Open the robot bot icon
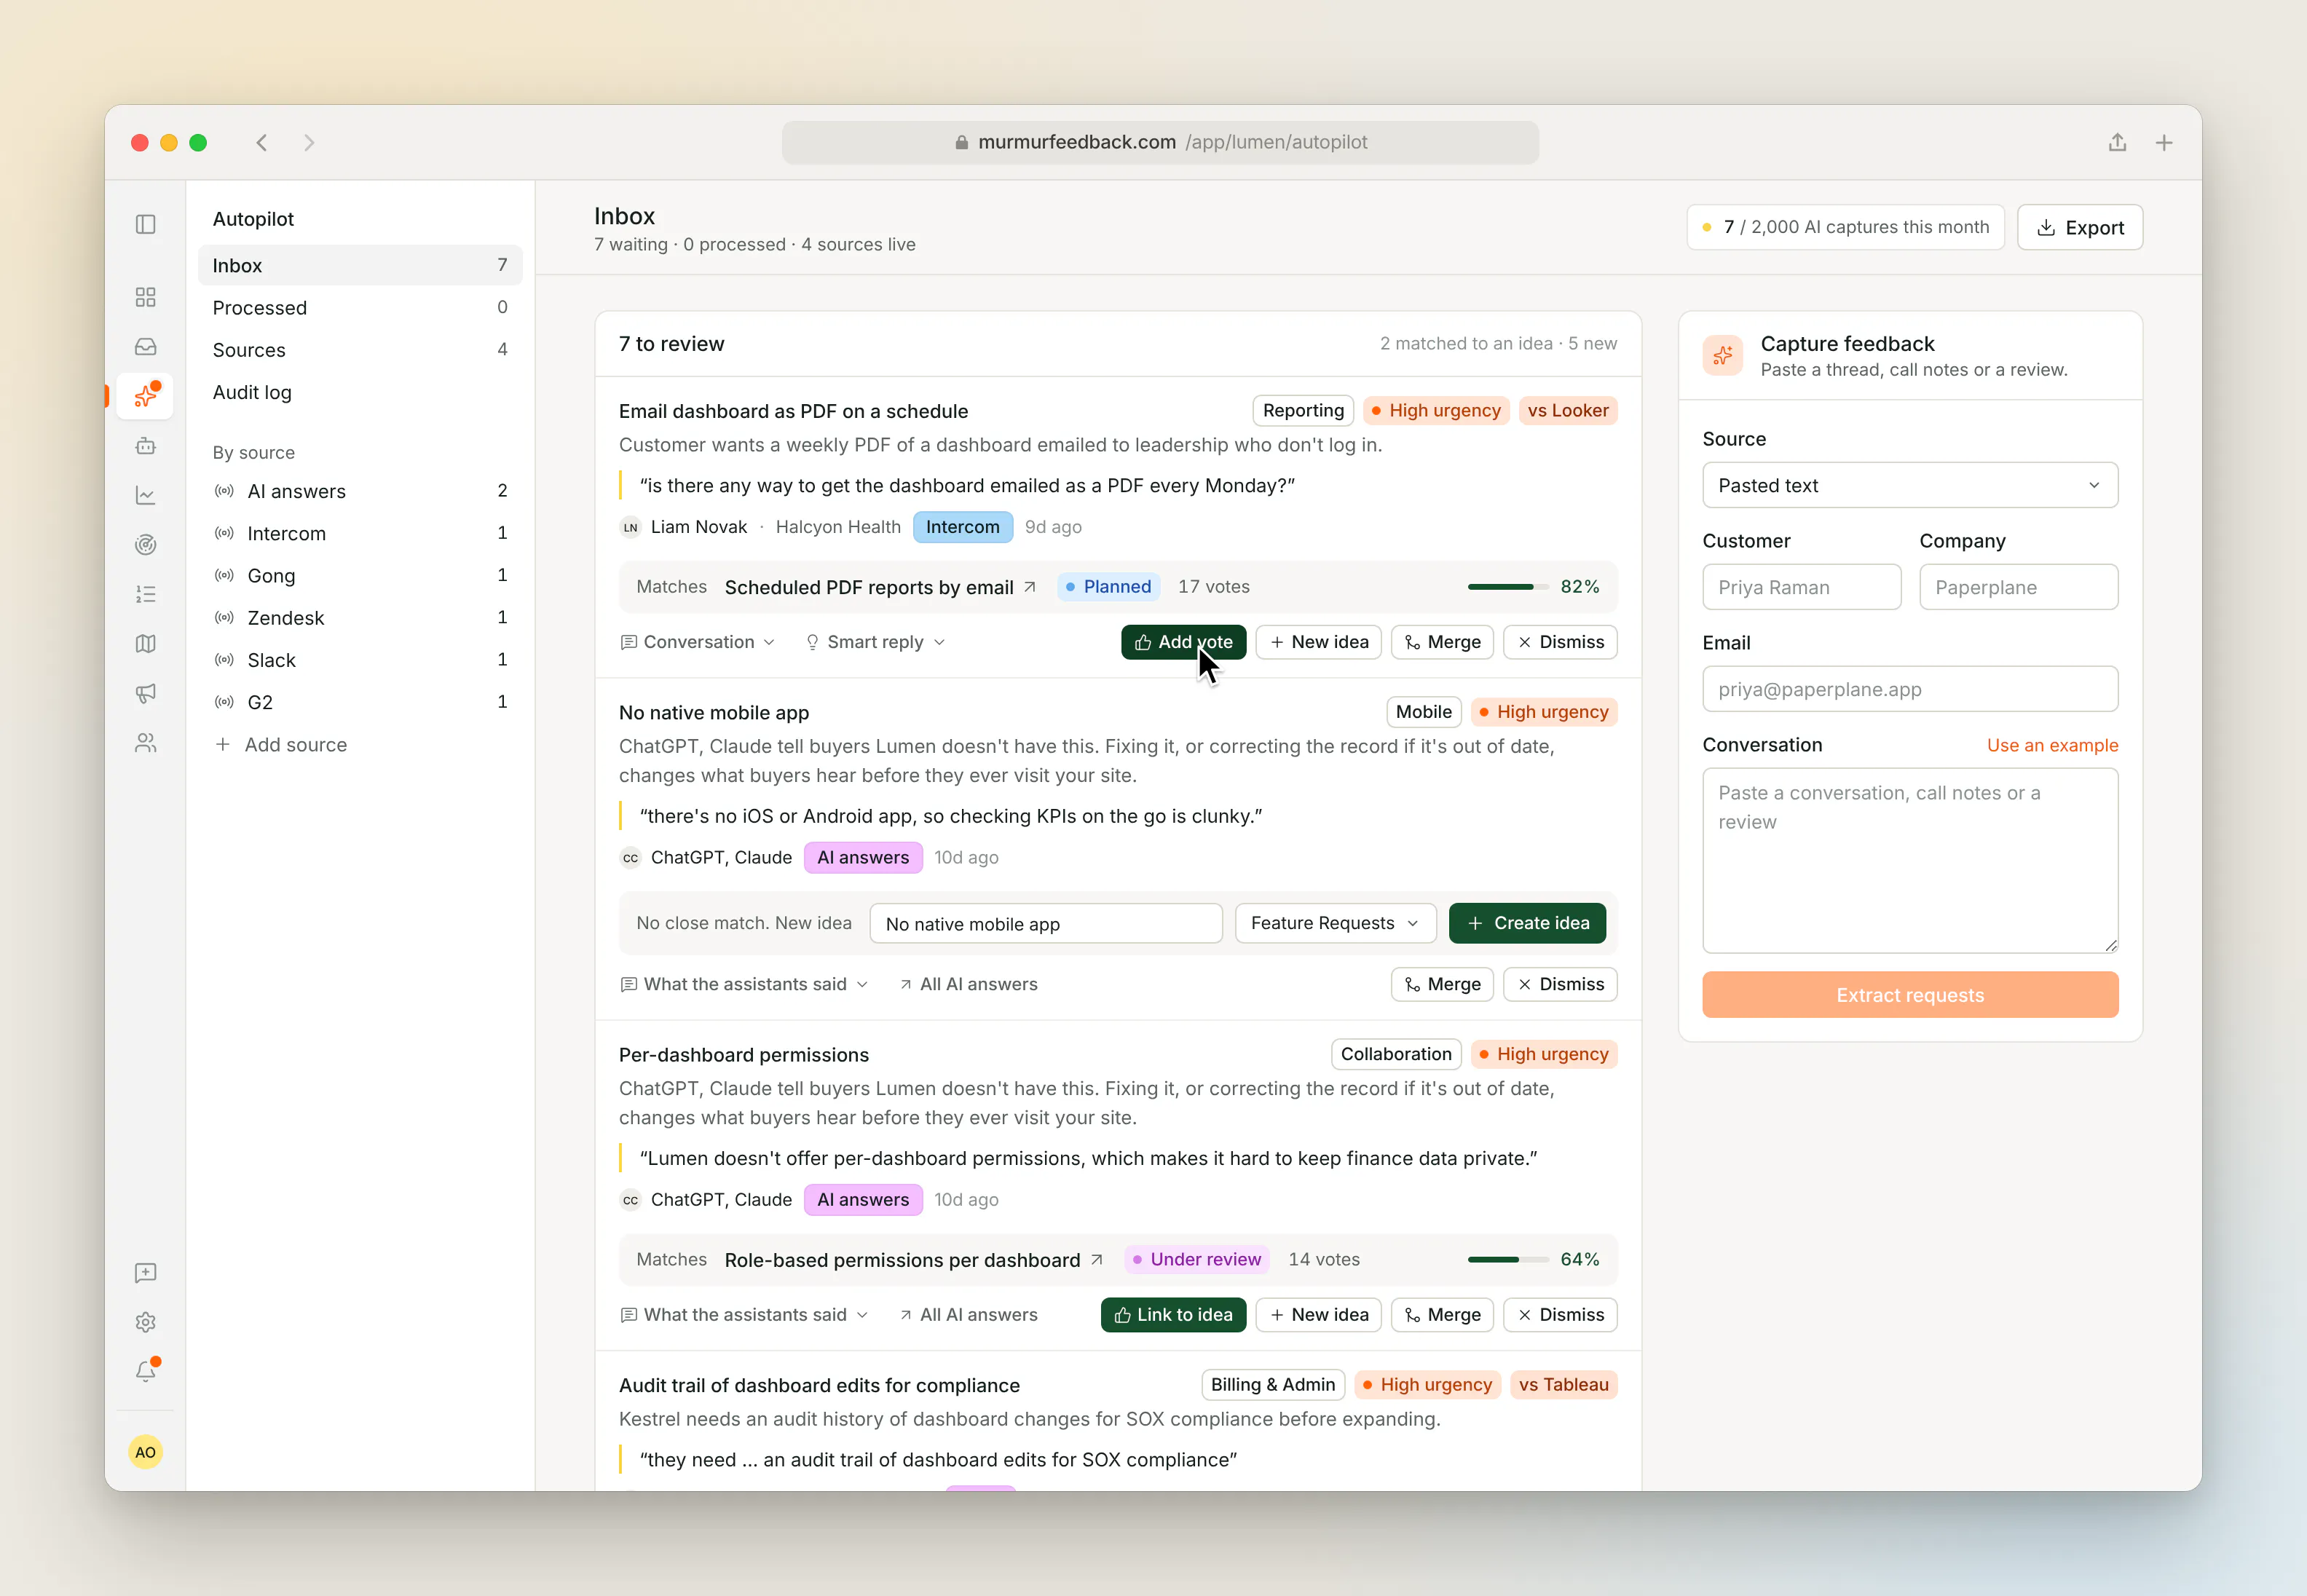The width and height of the screenshot is (2307, 1596). (145, 446)
